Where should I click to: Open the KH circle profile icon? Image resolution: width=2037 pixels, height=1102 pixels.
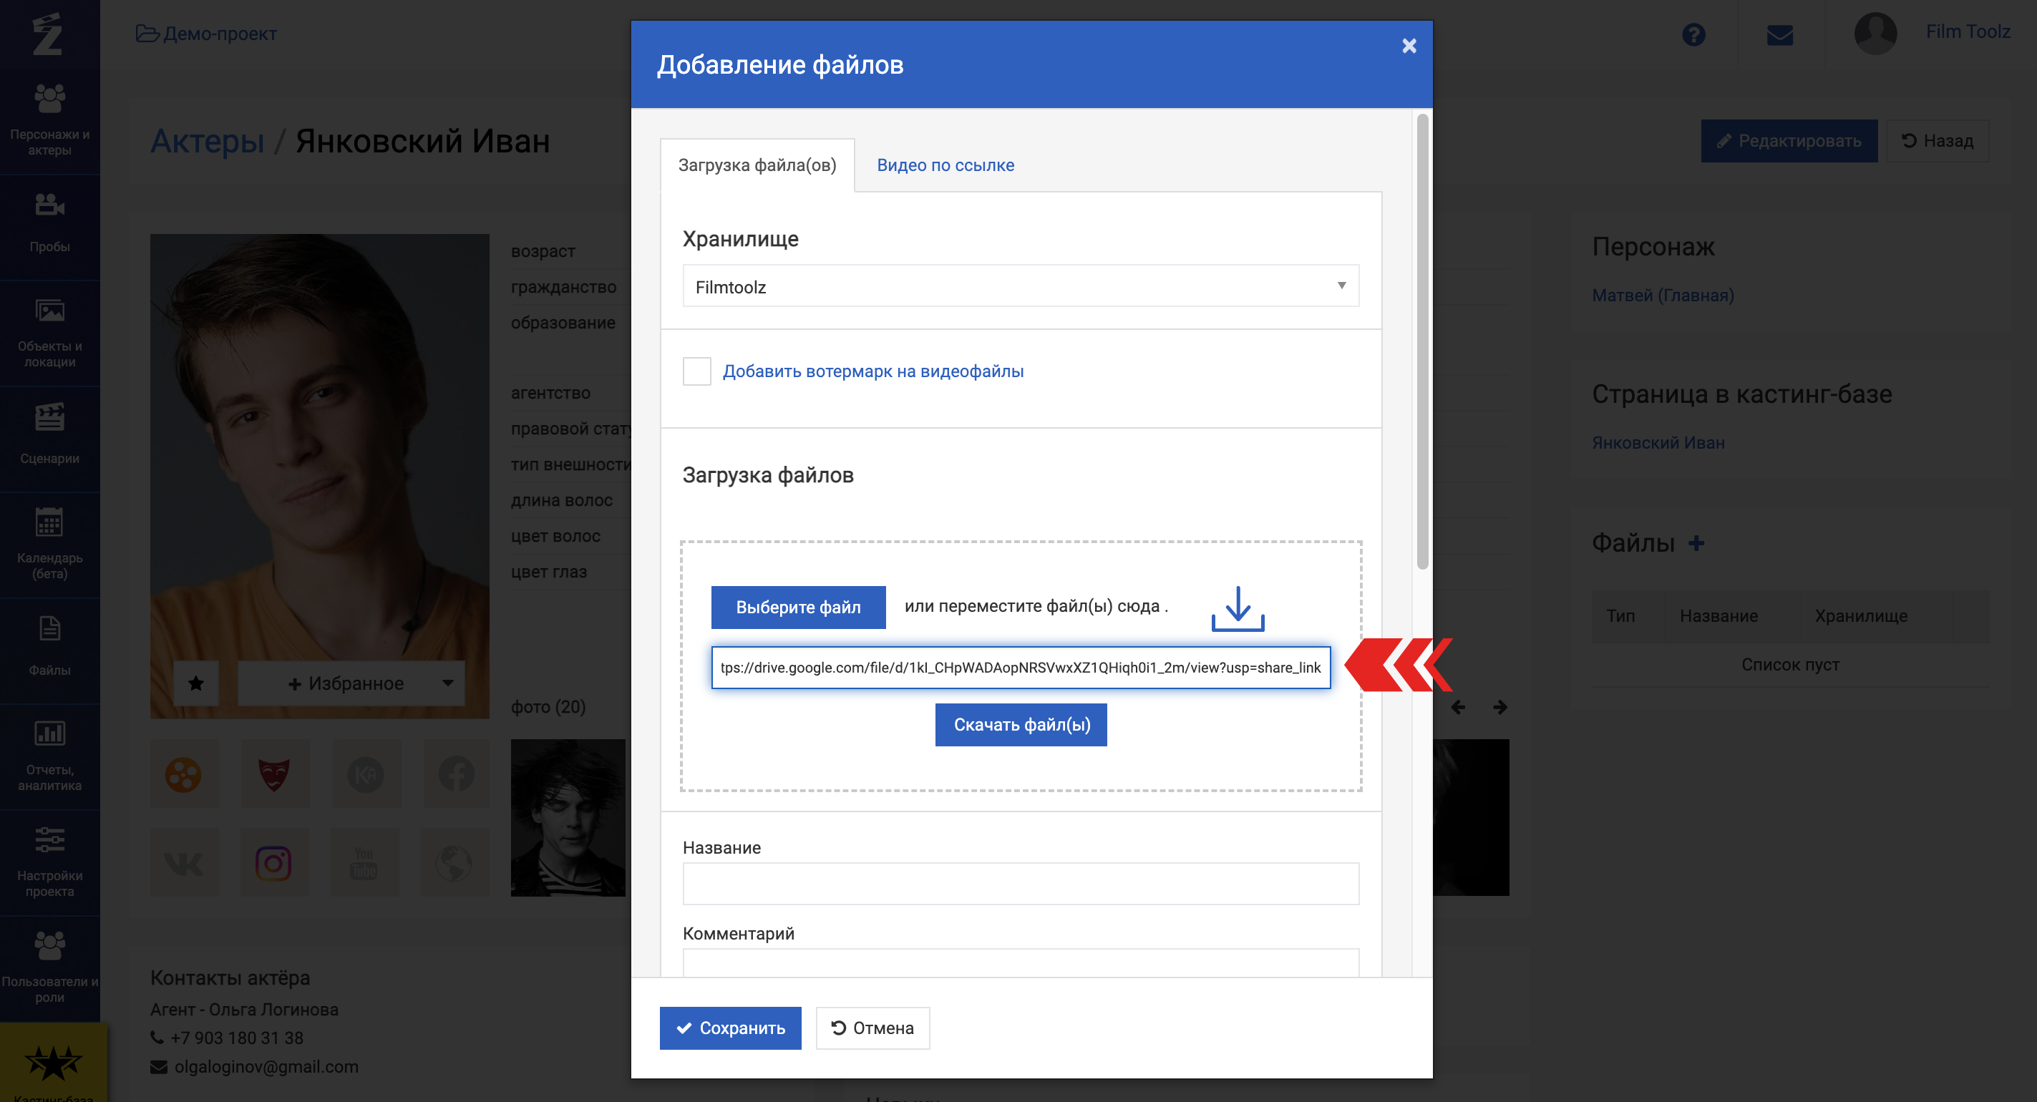coord(365,775)
